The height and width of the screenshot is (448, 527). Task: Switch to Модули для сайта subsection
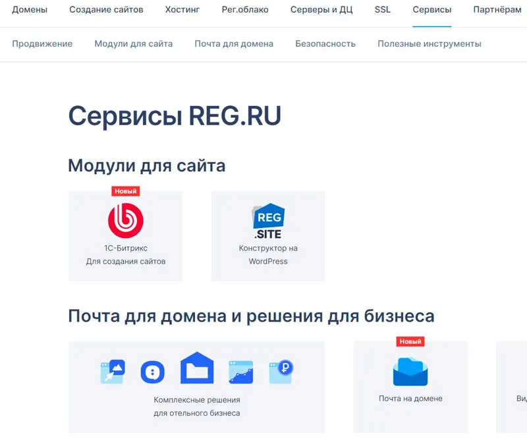pos(134,43)
